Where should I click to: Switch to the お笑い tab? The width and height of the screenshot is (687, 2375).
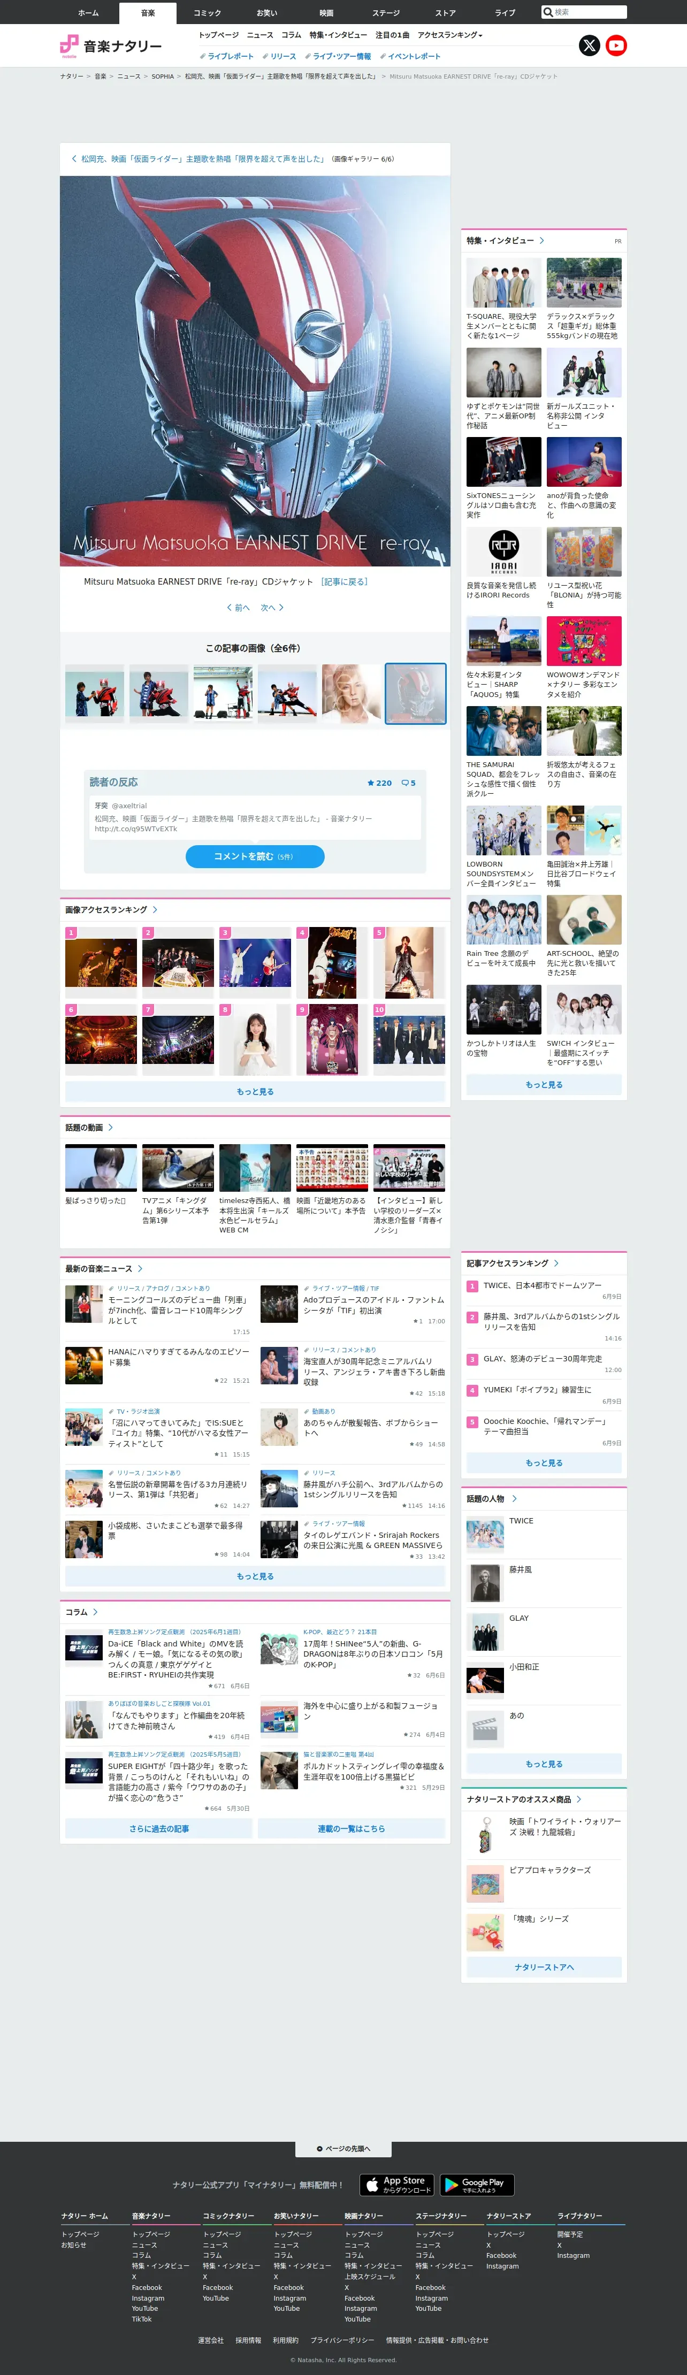click(266, 13)
